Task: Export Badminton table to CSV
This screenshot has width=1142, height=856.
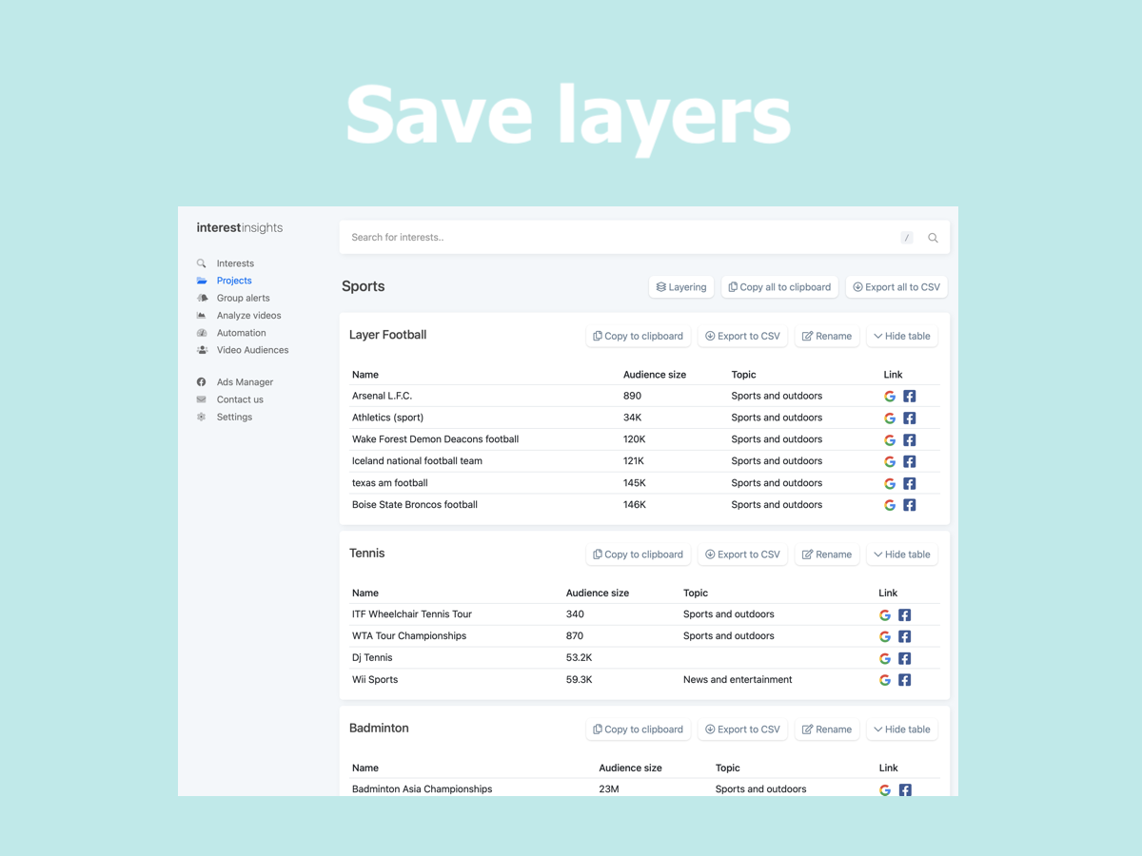Action: click(x=742, y=730)
